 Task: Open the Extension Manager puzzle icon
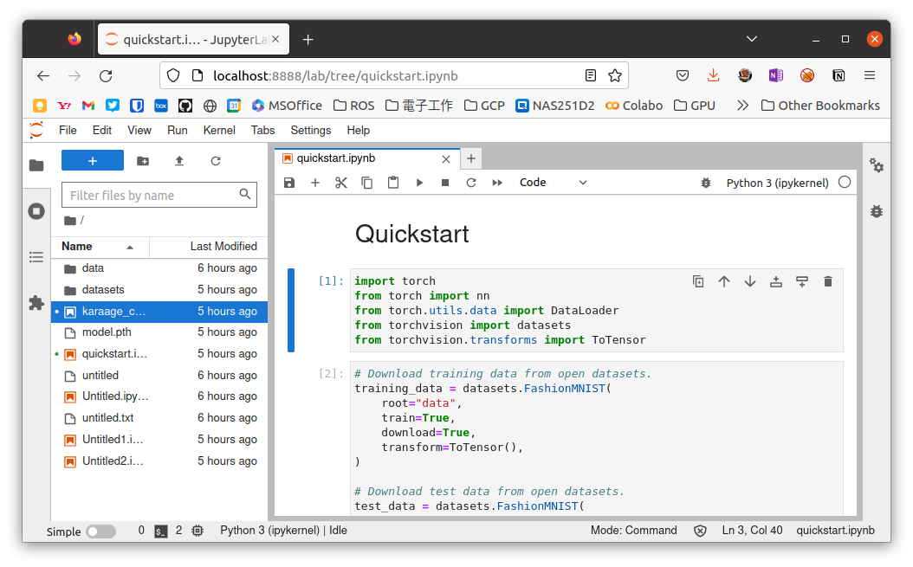pyautogui.click(x=36, y=303)
